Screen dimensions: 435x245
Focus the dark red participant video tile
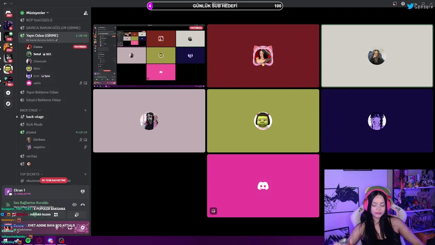[263, 56]
